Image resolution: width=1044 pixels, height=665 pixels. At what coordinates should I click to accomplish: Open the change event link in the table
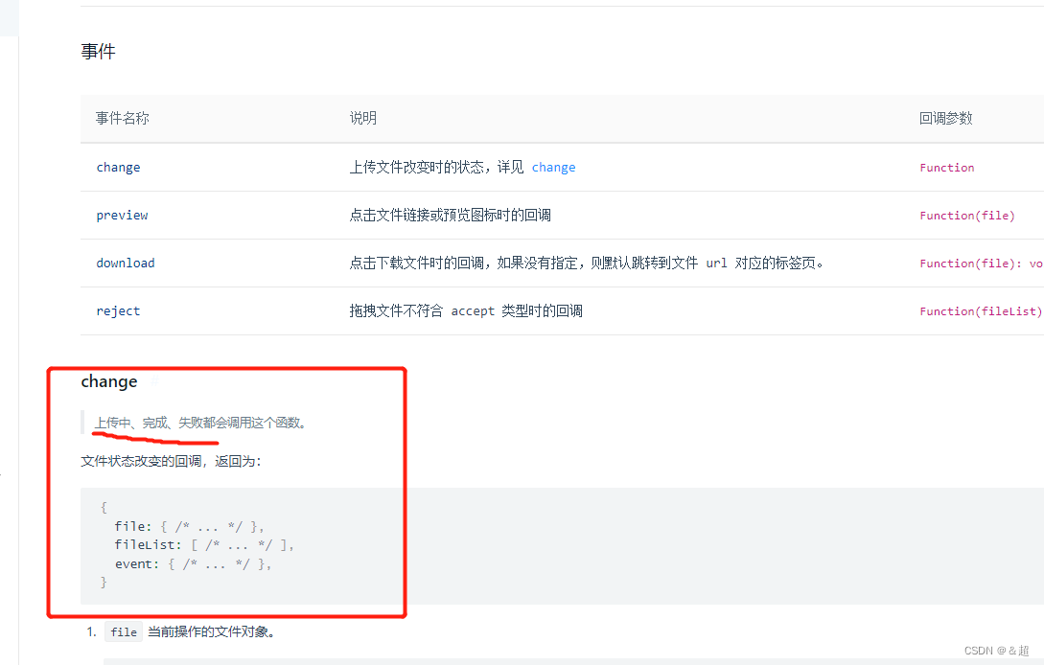pos(118,167)
